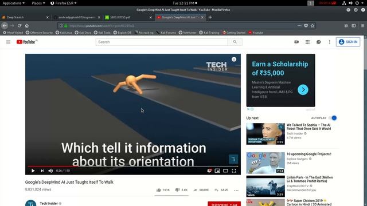Open the create video camera icon
Screen dimensions: 367x206
(296, 42)
